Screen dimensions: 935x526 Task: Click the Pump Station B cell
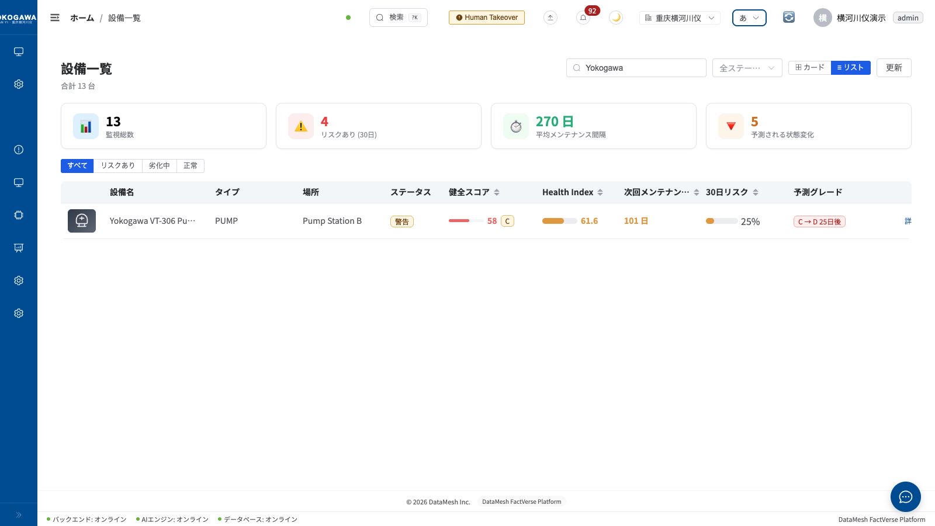tap(332, 221)
